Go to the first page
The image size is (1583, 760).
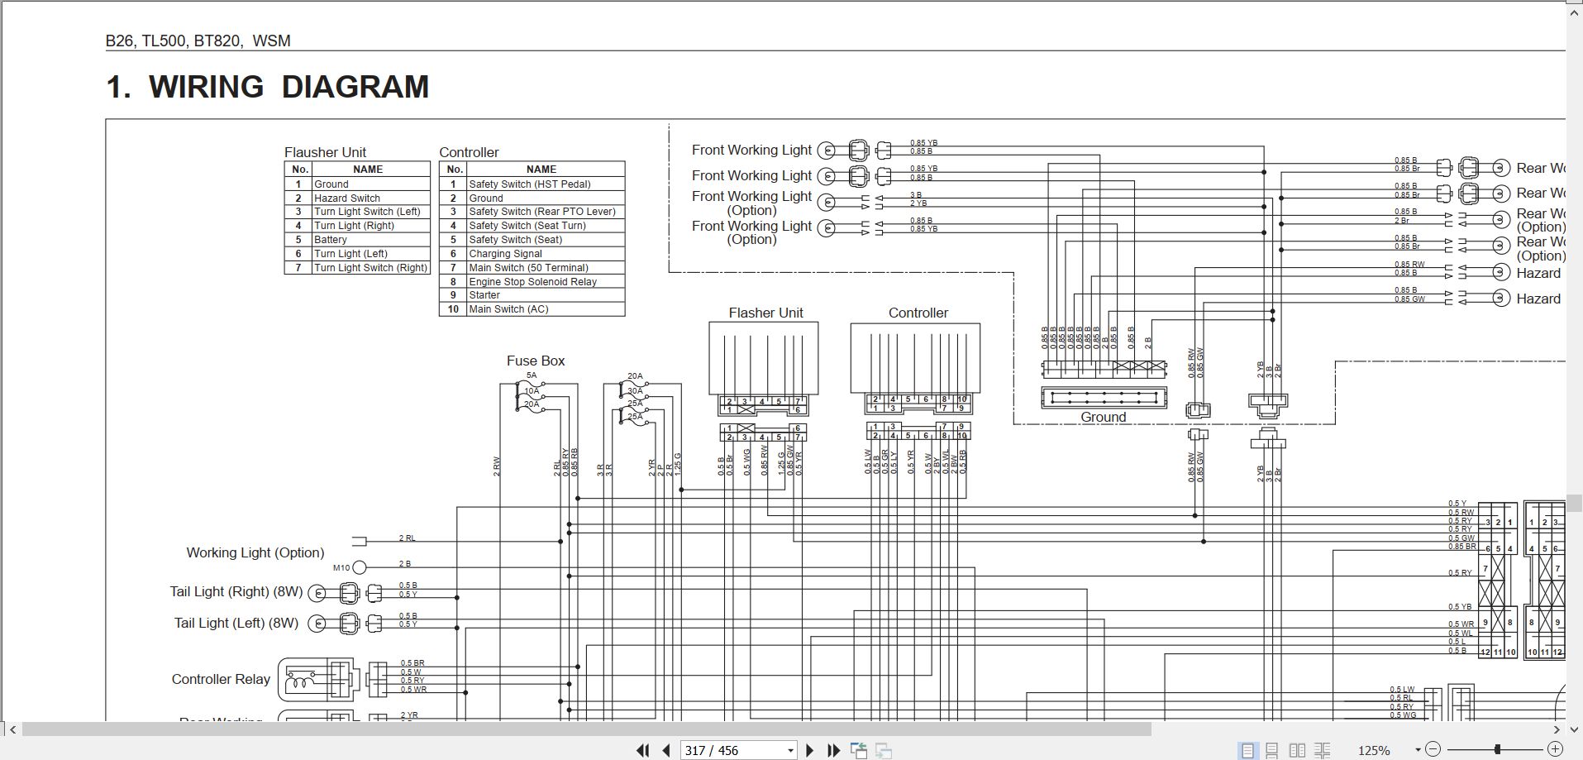pyautogui.click(x=642, y=750)
